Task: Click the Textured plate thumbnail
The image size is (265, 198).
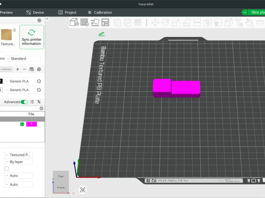Action: [6, 35]
